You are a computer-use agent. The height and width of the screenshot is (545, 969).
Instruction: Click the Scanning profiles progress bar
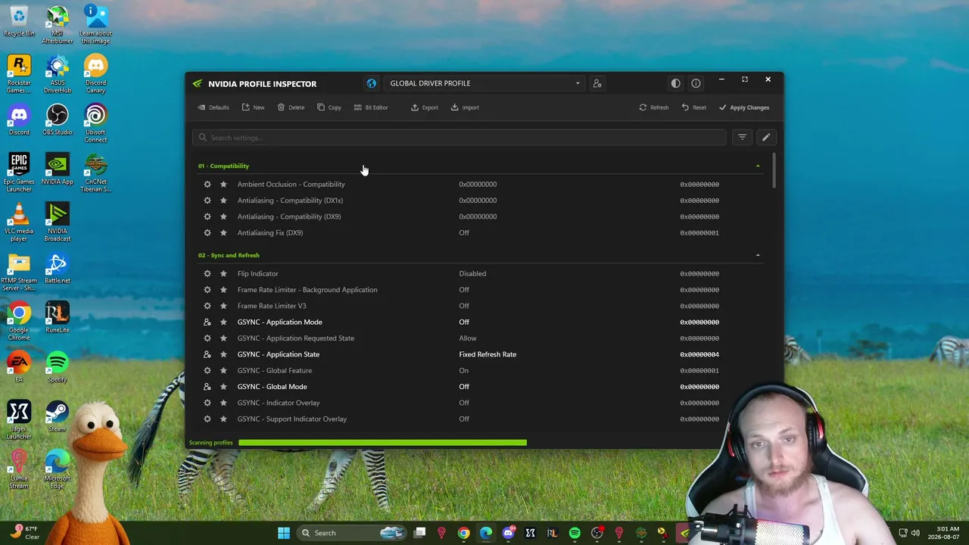point(382,443)
